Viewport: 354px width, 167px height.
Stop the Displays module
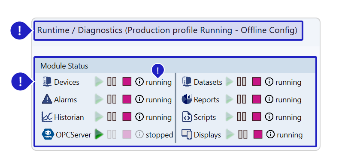pyautogui.click(x=258, y=134)
